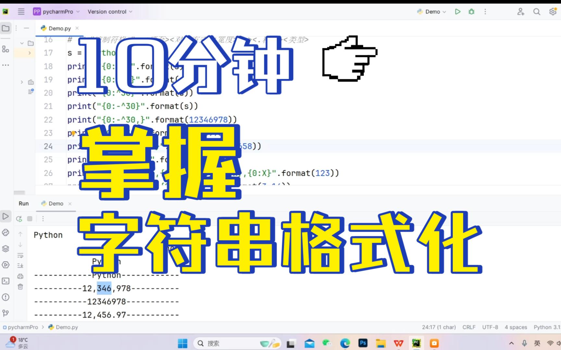Rerun Demo in Run panel
This screenshot has width=561, height=350.
pyautogui.click(x=19, y=219)
